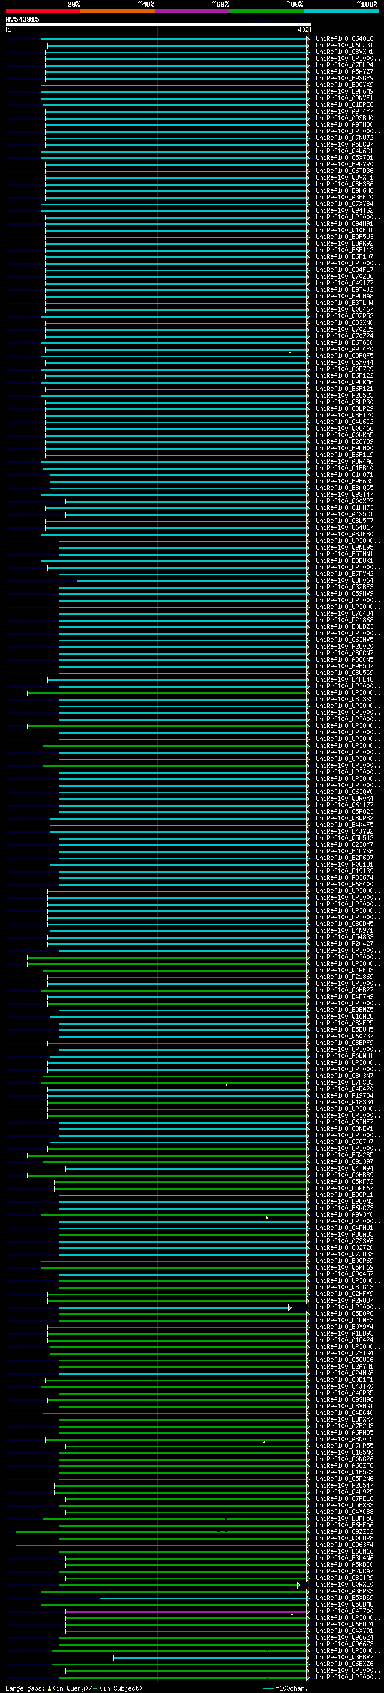The width and height of the screenshot is (384, 1693).
Task: Click label UniRef100_O76484
Action: pos(344,613)
